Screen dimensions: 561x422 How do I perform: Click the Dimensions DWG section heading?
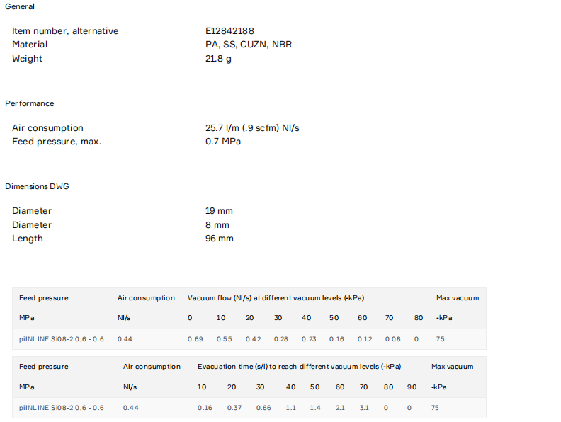point(37,186)
